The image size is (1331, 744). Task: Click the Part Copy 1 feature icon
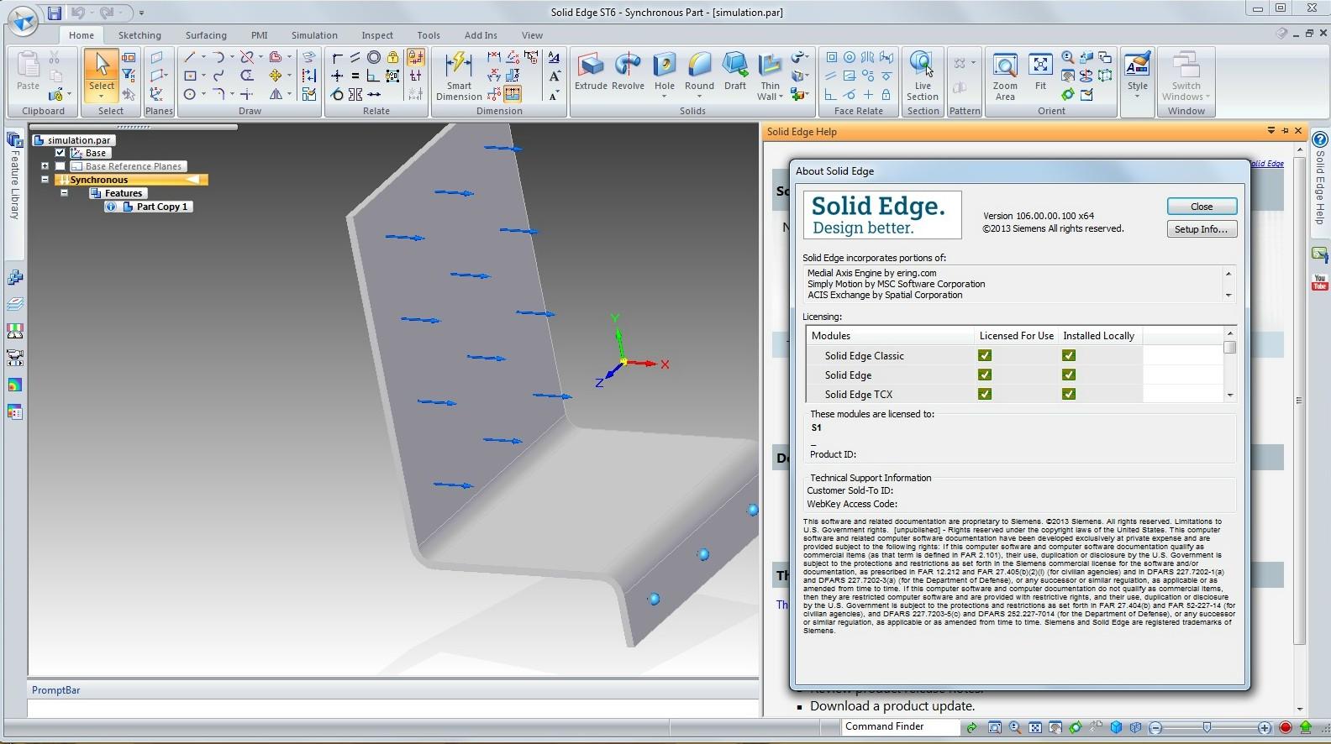click(x=128, y=207)
